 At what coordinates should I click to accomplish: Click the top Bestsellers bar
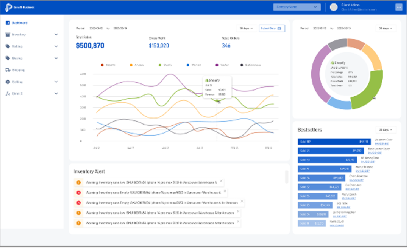coord(334,142)
